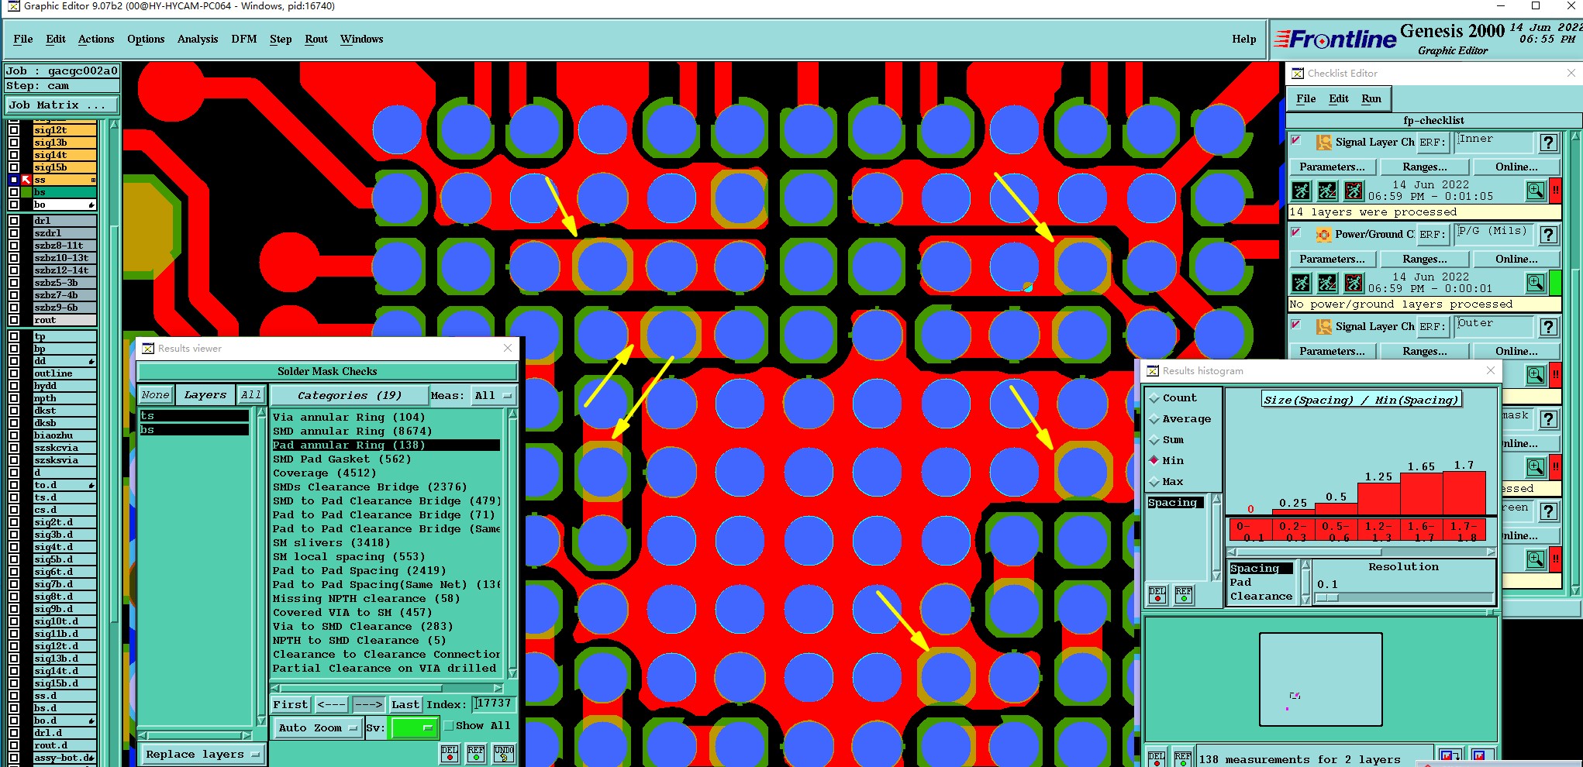The width and height of the screenshot is (1583, 767).
Task: Open the Job Matrix ... selector
Action: point(62,105)
